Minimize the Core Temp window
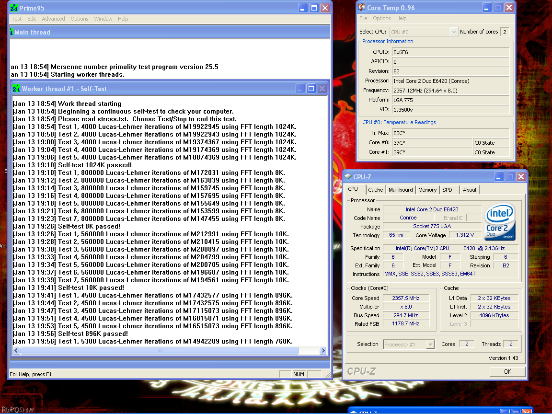The height and width of the screenshot is (414, 552). tap(486, 7)
